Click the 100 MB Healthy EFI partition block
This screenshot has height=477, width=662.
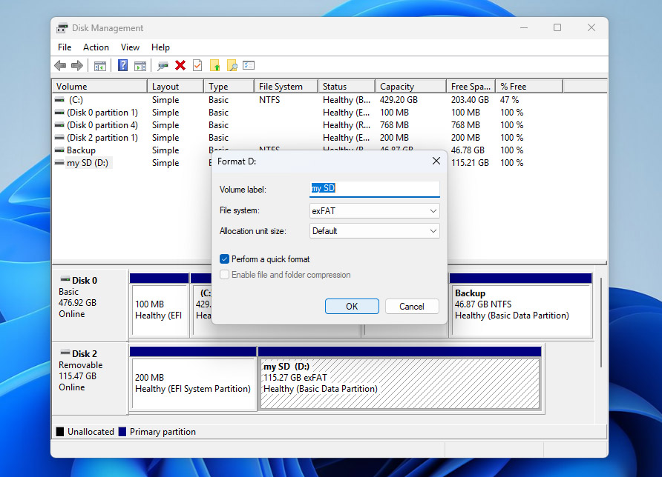click(x=159, y=310)
